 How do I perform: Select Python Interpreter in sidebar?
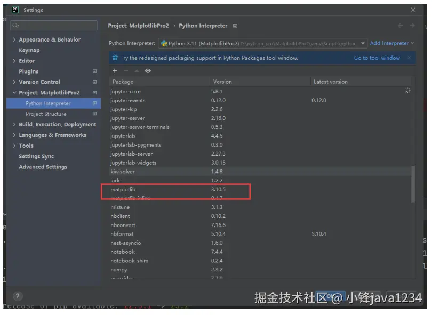53,103
